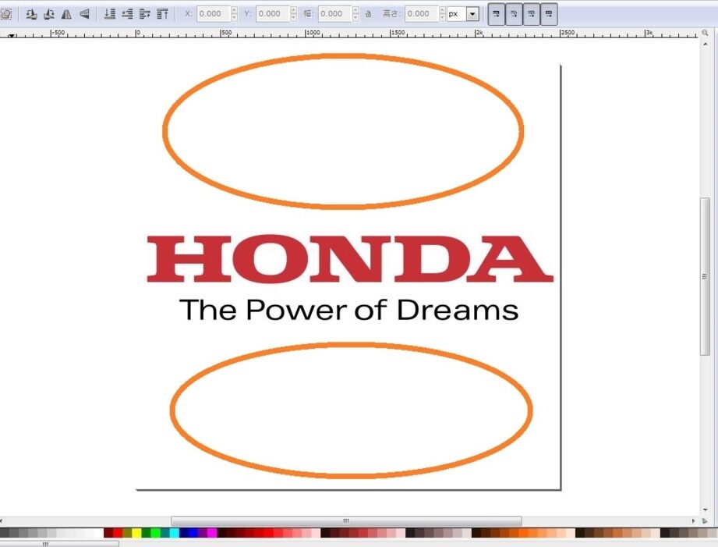Toggle scaling of rounded rectangle corners
The width and height of the screenshot is (718, 547).
514,14
